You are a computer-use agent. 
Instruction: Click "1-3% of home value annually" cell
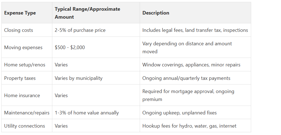[87, 113]
